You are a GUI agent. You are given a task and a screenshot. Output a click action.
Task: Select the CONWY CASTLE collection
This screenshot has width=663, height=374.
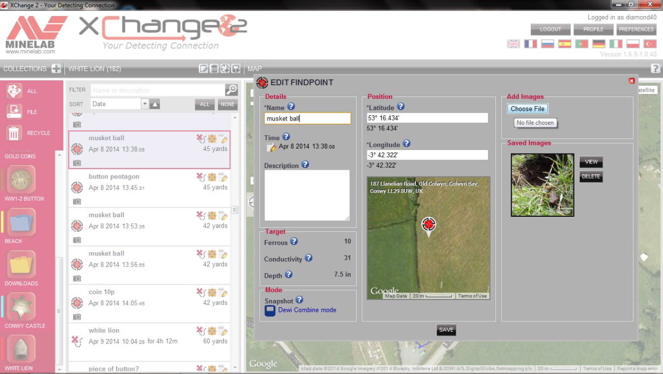(21, 307)
